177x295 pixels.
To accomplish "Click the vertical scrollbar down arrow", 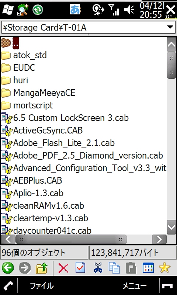I will (171, 227).
